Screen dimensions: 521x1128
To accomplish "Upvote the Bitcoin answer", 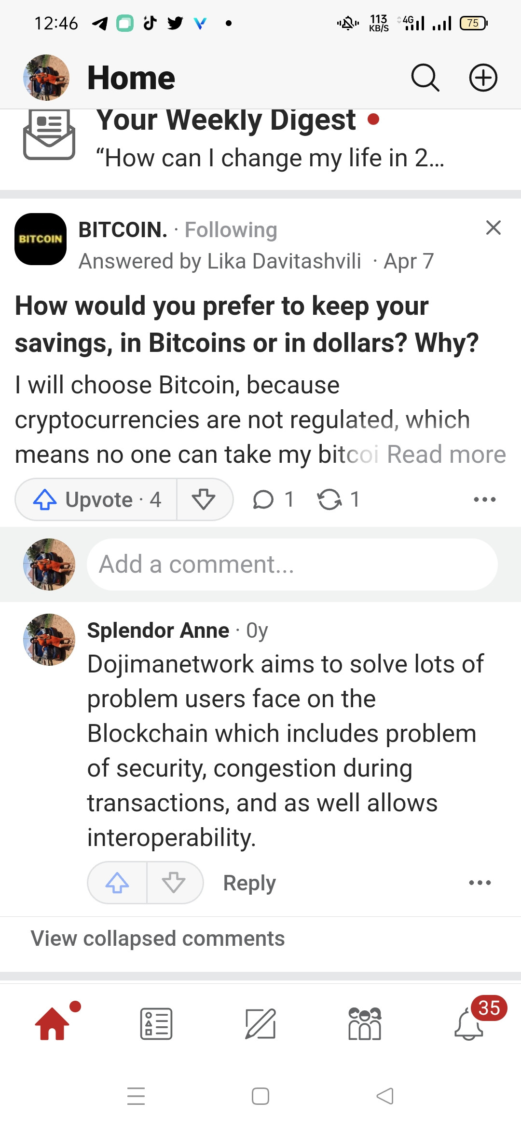I will (x=96, y=499).
